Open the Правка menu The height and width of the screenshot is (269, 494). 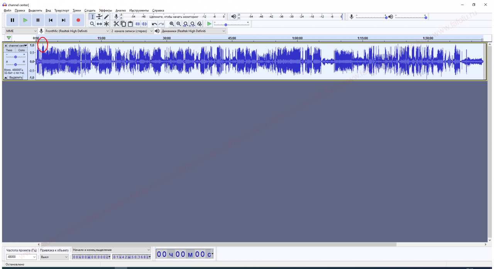pyautogui.click(x=20, y=10)
